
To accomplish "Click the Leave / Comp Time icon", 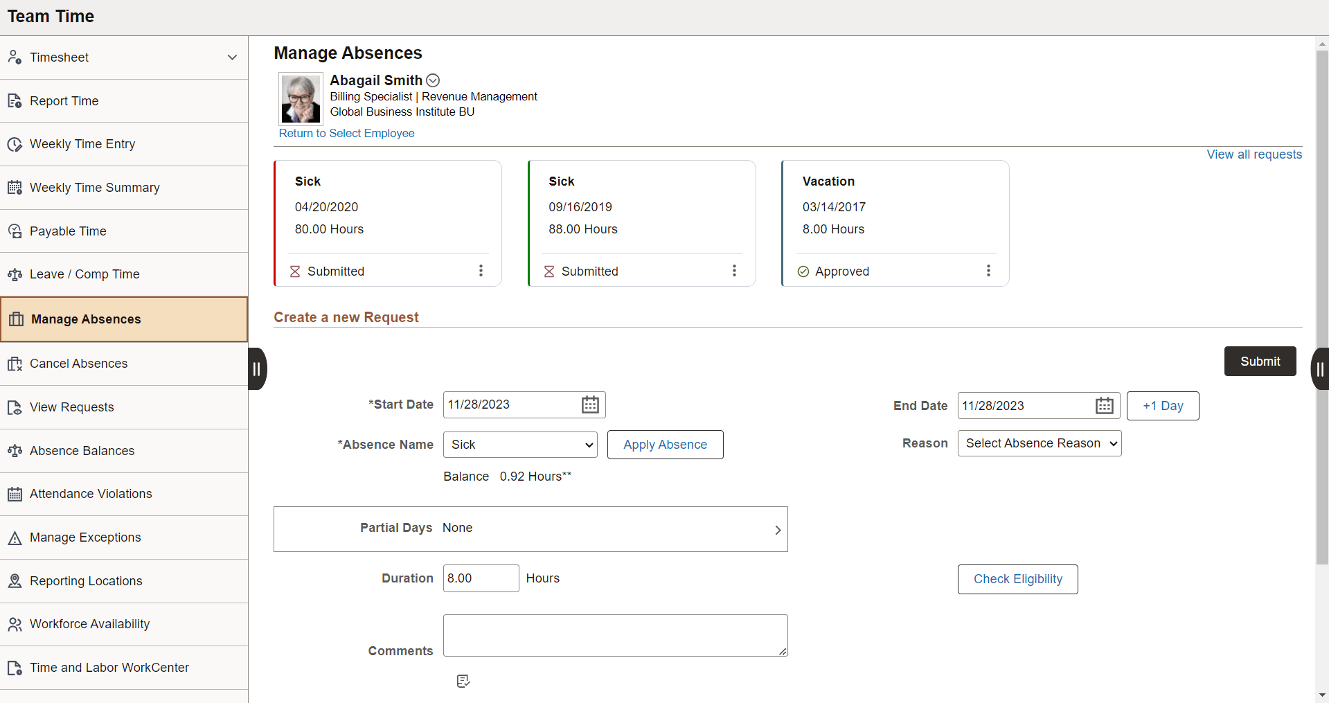I will pos(15,274).
